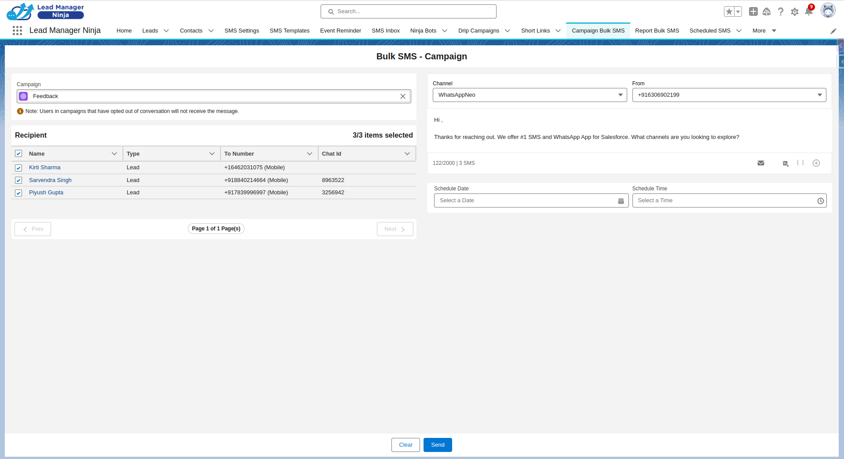Uncheck the Piyush Gupta row checkbox
The height and width of the screenshot is (459, 844).
click(18, 193)
